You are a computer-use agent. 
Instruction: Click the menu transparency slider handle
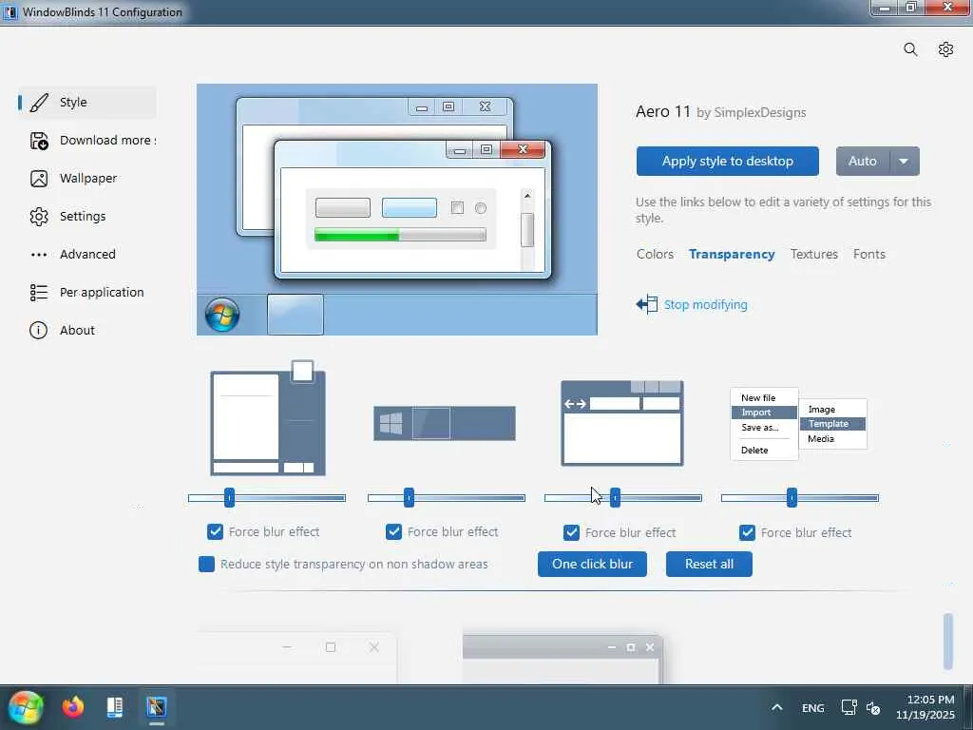pyautogui.click(x=792, y=498)
